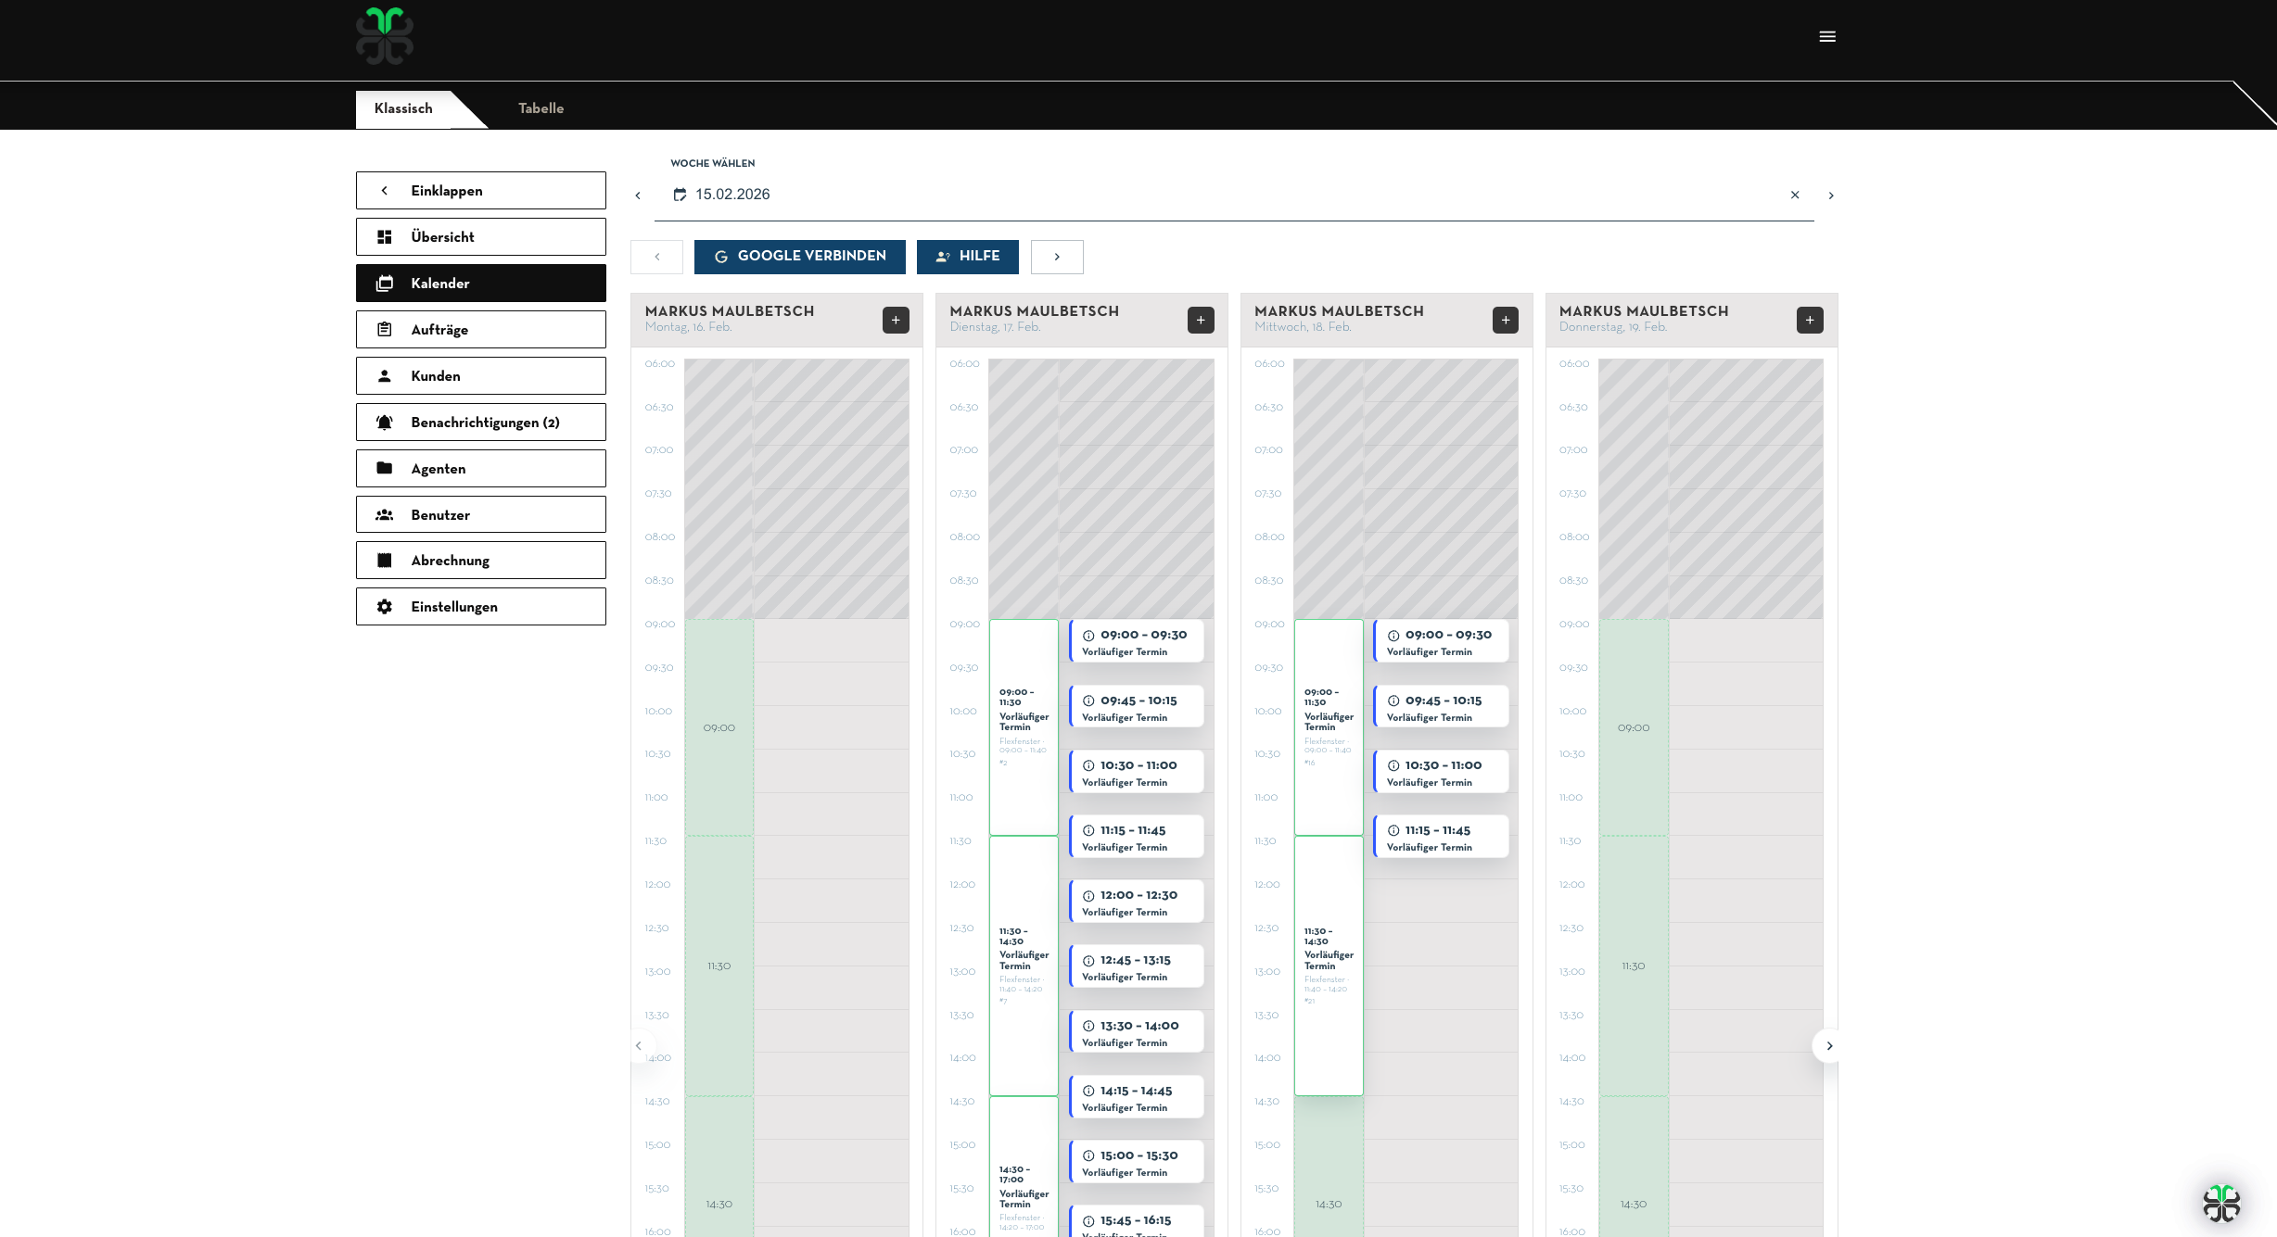Click the calendar icon beside the date
Viewport: 2277px width, 1237px height.
(680, 195)
